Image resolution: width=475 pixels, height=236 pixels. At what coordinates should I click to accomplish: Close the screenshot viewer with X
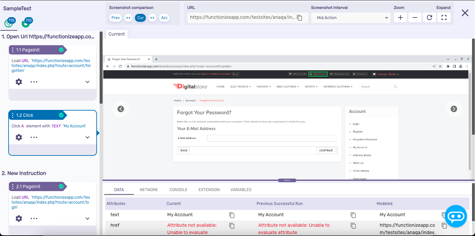[465, 13]
